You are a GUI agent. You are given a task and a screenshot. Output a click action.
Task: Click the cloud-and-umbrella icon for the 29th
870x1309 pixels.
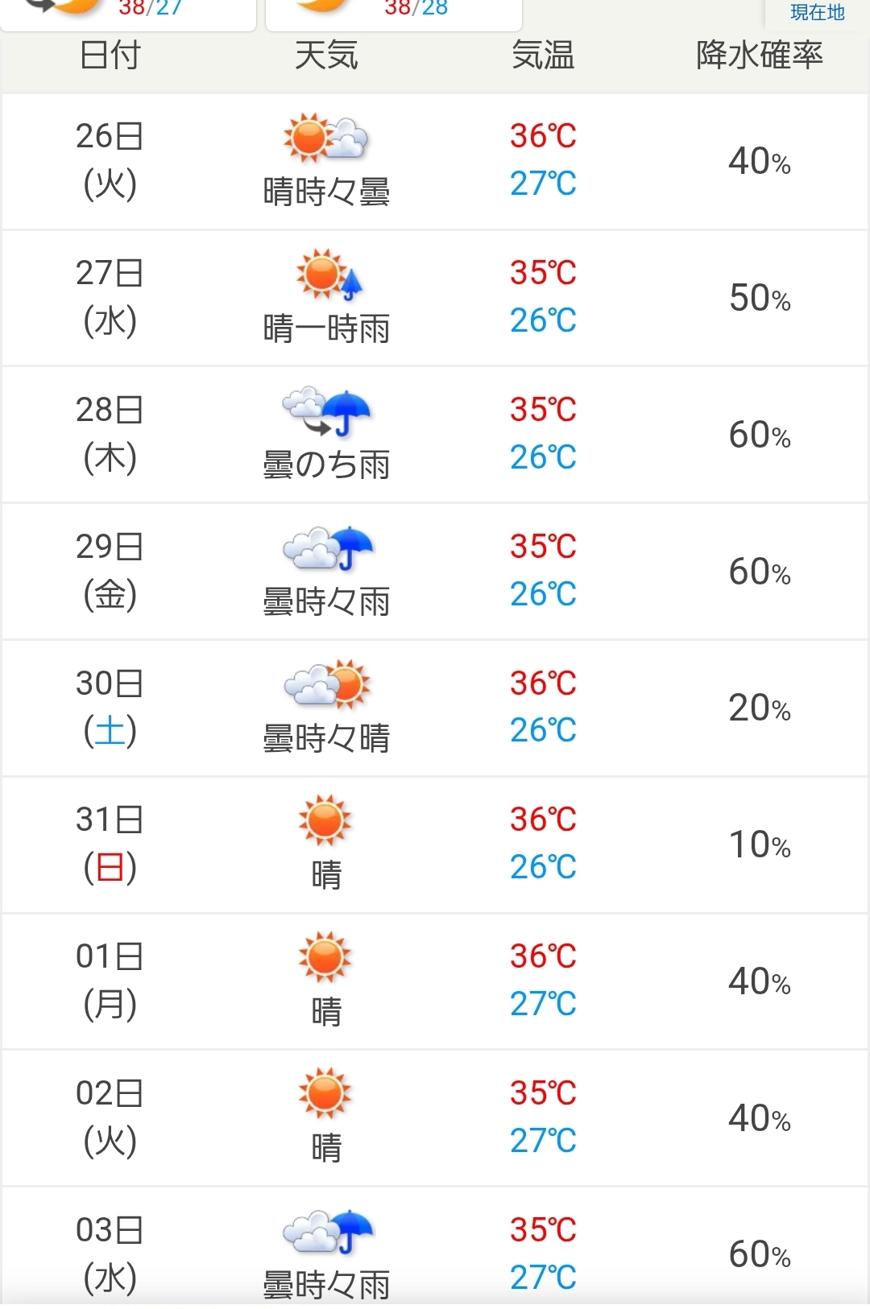327,548
